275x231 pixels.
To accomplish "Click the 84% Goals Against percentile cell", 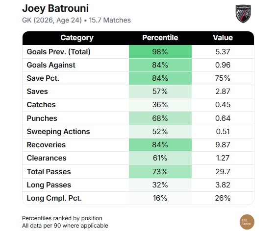I will [160, 65].
